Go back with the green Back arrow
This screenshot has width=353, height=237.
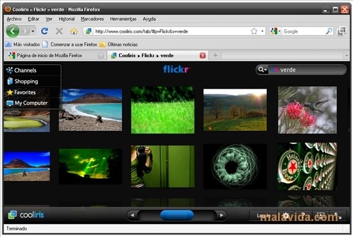coord(13,31)
